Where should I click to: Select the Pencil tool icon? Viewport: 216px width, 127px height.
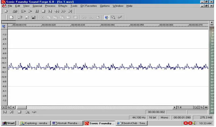click(x=120, y=17)
